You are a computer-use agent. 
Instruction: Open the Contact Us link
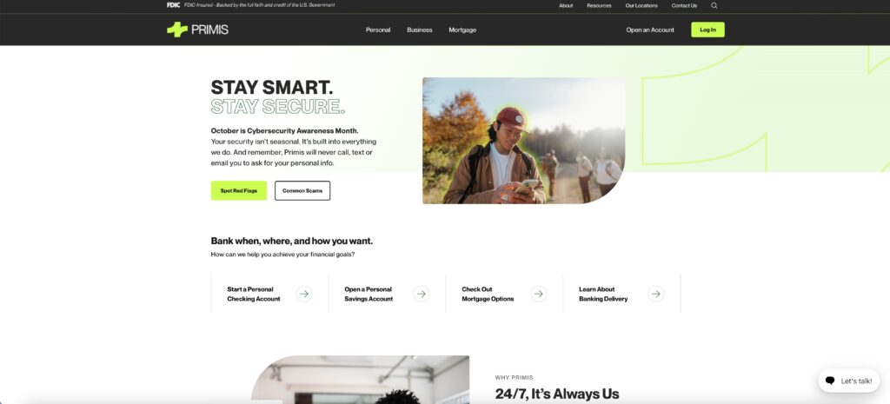click(x=684, y=6)
